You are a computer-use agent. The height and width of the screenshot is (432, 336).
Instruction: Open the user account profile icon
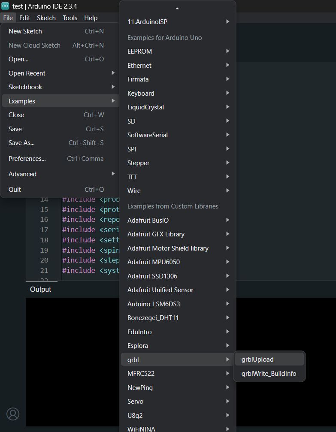click(x=13, y=414)
